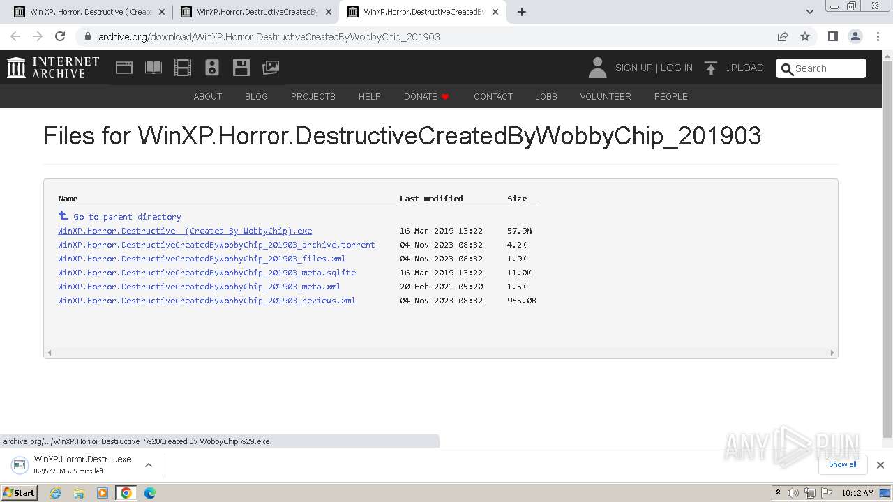
Task: Click the UPLOAD link text
Action: click(x=744, y=68)
